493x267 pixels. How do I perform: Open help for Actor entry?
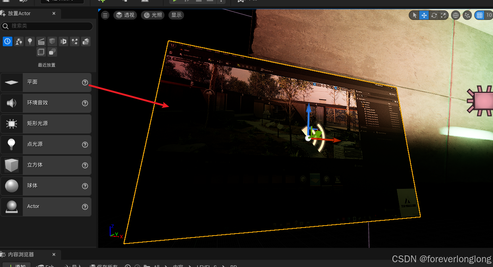pyautogui.click(x=85, y=207)
